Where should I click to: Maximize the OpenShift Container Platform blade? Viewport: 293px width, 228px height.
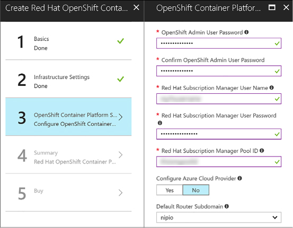pyautogui.click(x=272, y=7)
